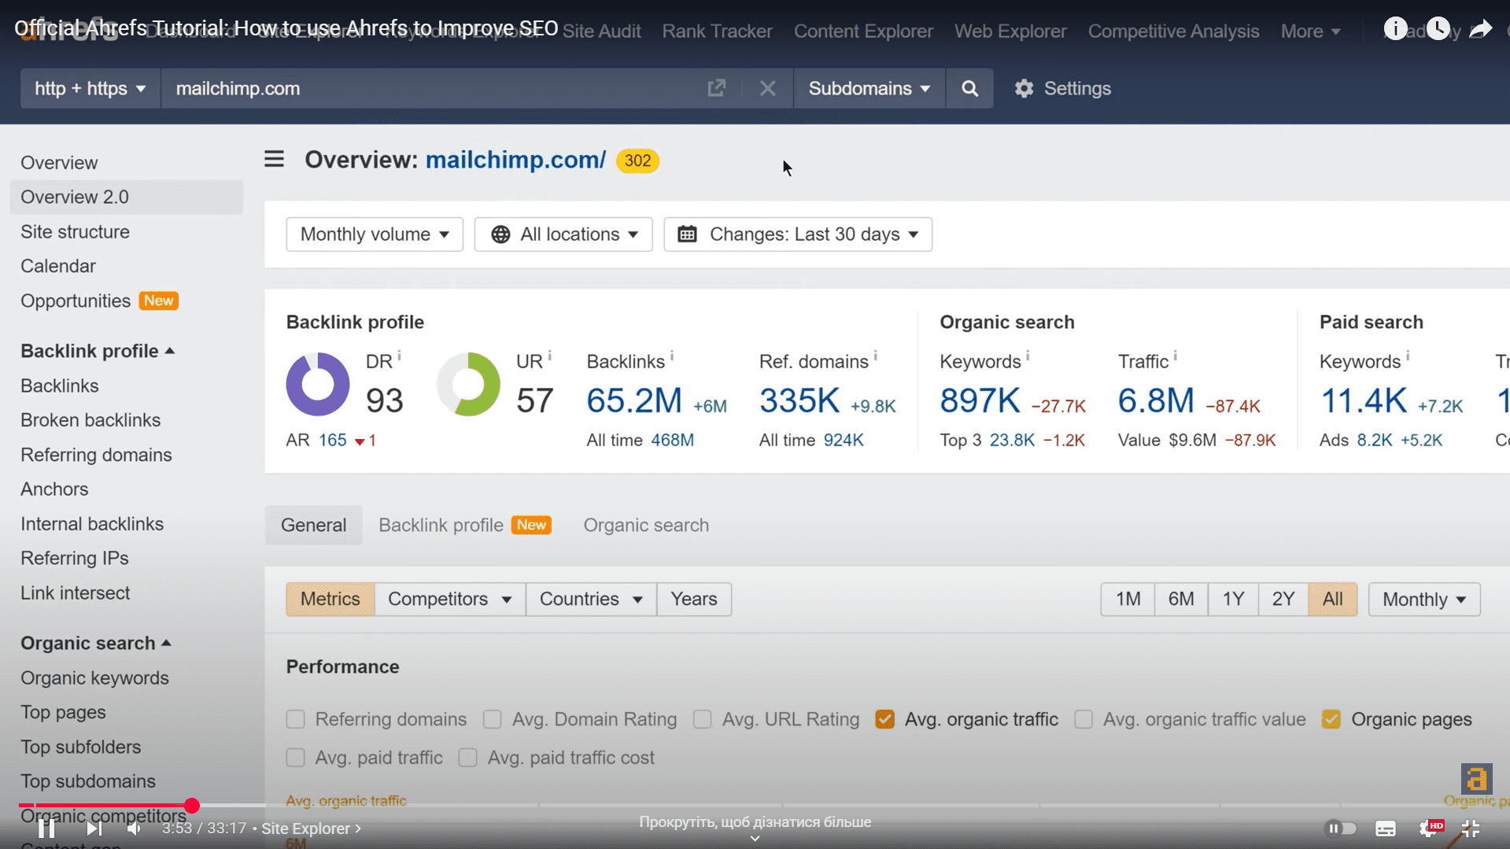Open Monthly volume dropdown

[x=375, y=234]
